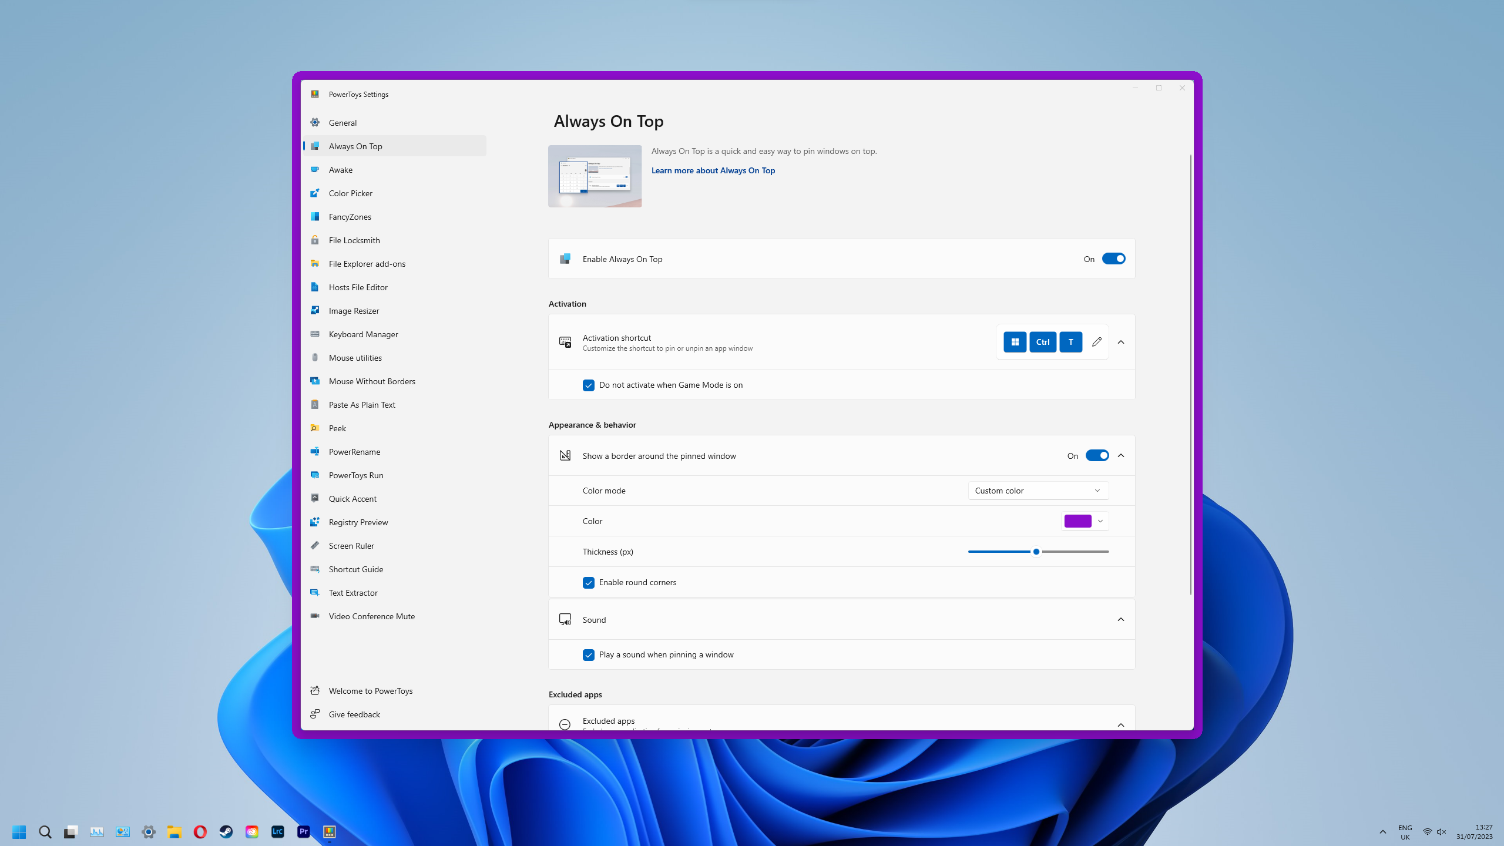
Task: Click the Color Picker sidebar icon
Action: click(315, 193)
